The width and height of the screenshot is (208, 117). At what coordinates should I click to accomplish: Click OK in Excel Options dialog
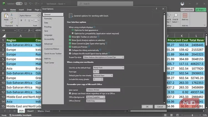point(147,107)
